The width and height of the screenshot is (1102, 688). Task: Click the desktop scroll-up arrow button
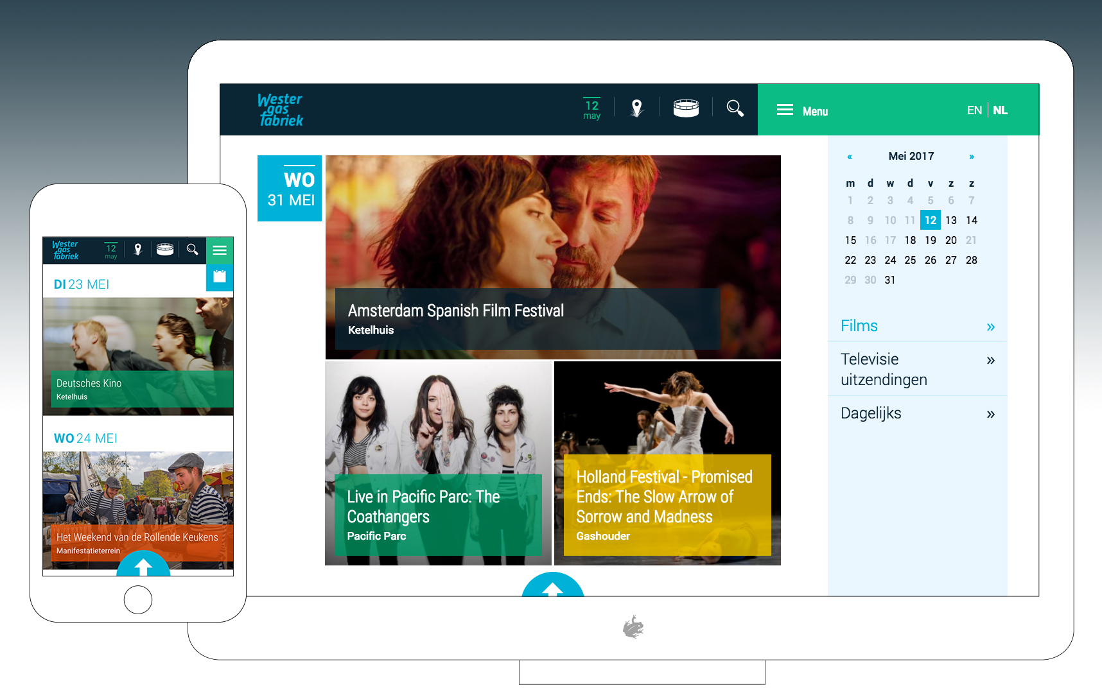click(x=553, y=585)
